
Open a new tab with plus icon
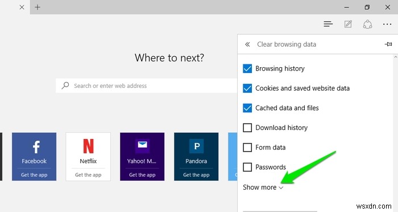click(38, 7)
